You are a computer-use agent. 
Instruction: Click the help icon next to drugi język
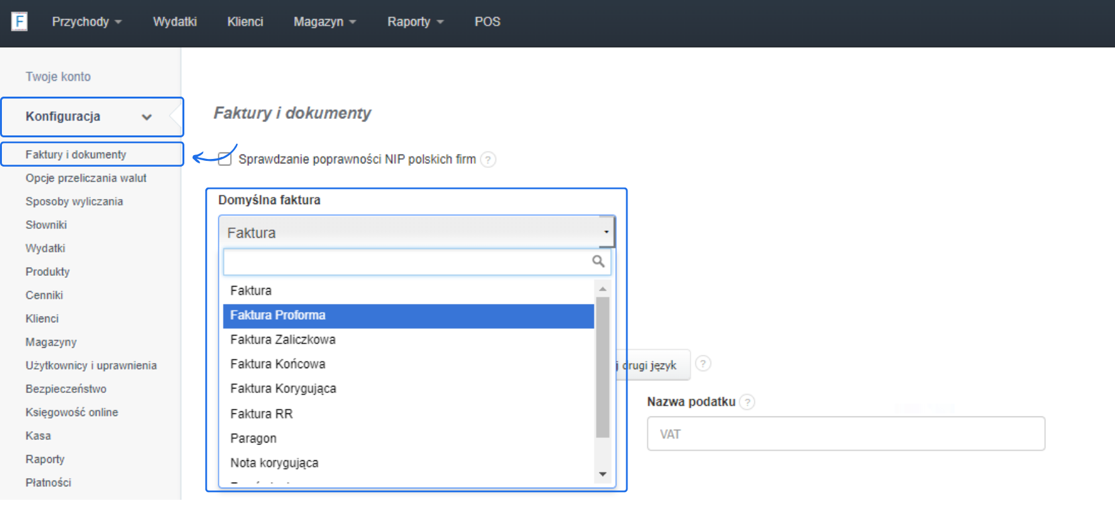702,364
